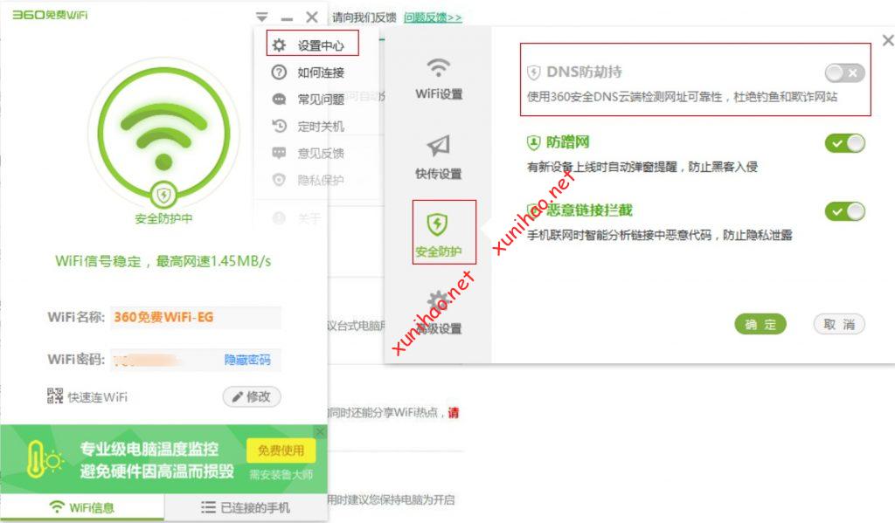Open the 问题反馈>> feedback link

click(x=433, y=17)
